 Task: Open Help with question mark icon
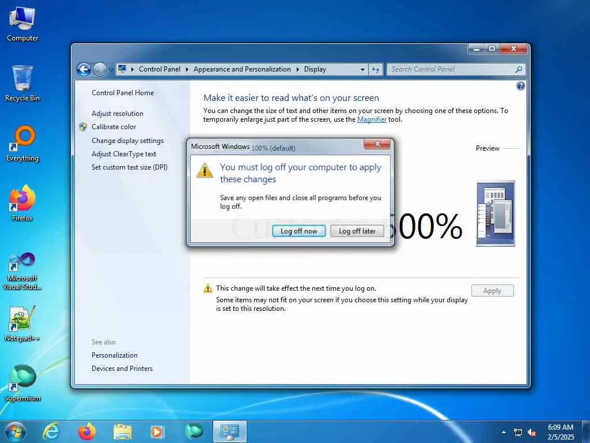(521, 87)
